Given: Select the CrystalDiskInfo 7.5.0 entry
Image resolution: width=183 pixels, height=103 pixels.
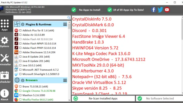Looking at the screenshot, I should click(92, 19).
